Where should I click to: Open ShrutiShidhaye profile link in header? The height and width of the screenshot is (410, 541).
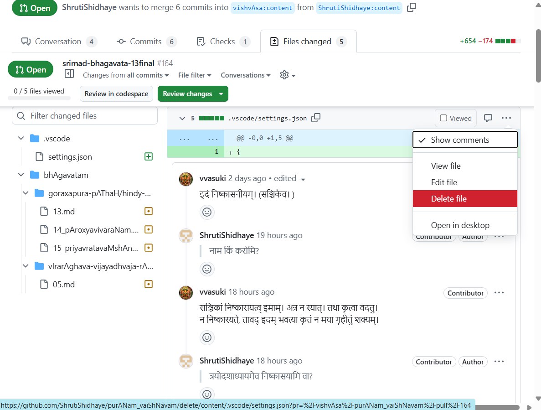(89, 7)
